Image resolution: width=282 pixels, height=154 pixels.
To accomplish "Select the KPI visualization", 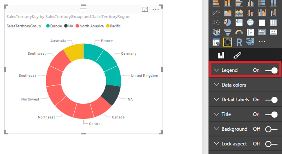I will (x=273, y=32).
